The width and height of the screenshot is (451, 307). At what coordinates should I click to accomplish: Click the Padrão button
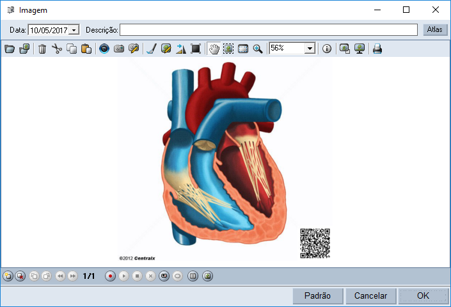pyautogui.click(x=317, y=295)
